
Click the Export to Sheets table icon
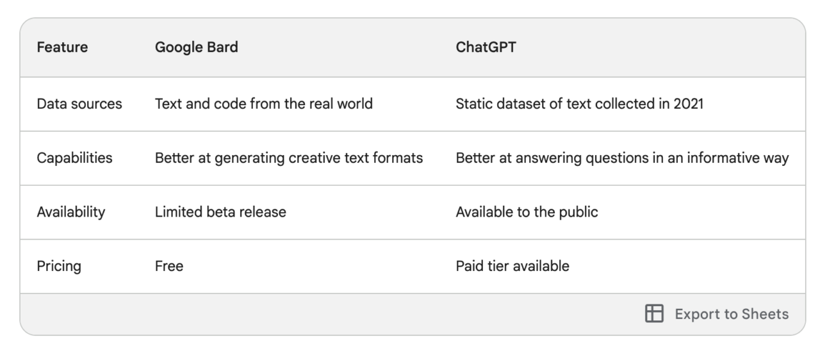653,314
